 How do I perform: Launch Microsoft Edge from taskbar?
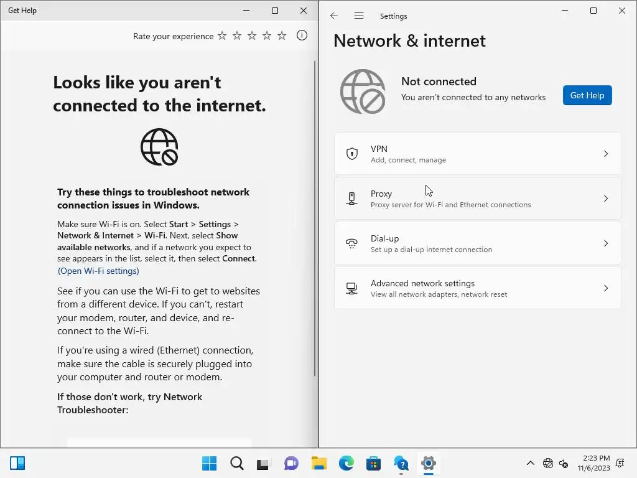346,463
